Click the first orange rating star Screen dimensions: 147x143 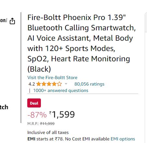pyautogui.click(x=39, y=84)
